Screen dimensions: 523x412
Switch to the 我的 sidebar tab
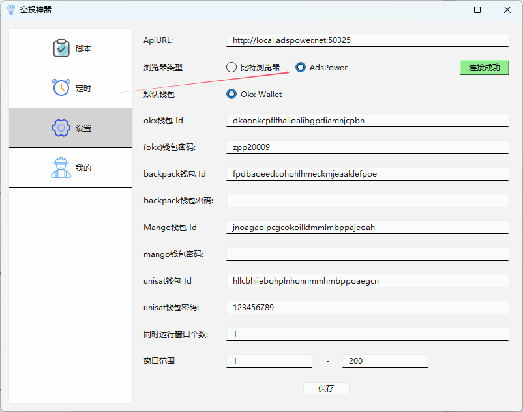[71, 168]
